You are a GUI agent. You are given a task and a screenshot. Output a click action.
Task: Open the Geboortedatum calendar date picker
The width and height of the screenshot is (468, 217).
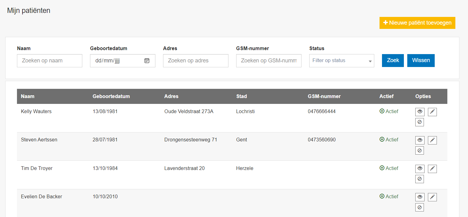click(x=147, y=61)
